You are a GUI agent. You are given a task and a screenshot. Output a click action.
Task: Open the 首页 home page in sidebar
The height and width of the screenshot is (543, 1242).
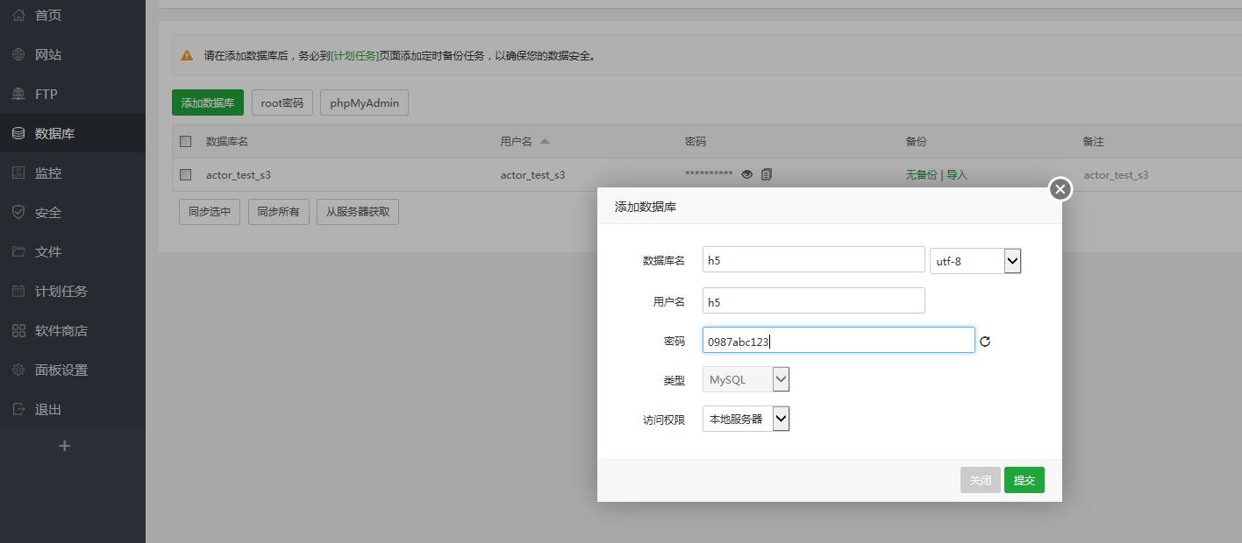pyautogui.click(x=48, y=15)
